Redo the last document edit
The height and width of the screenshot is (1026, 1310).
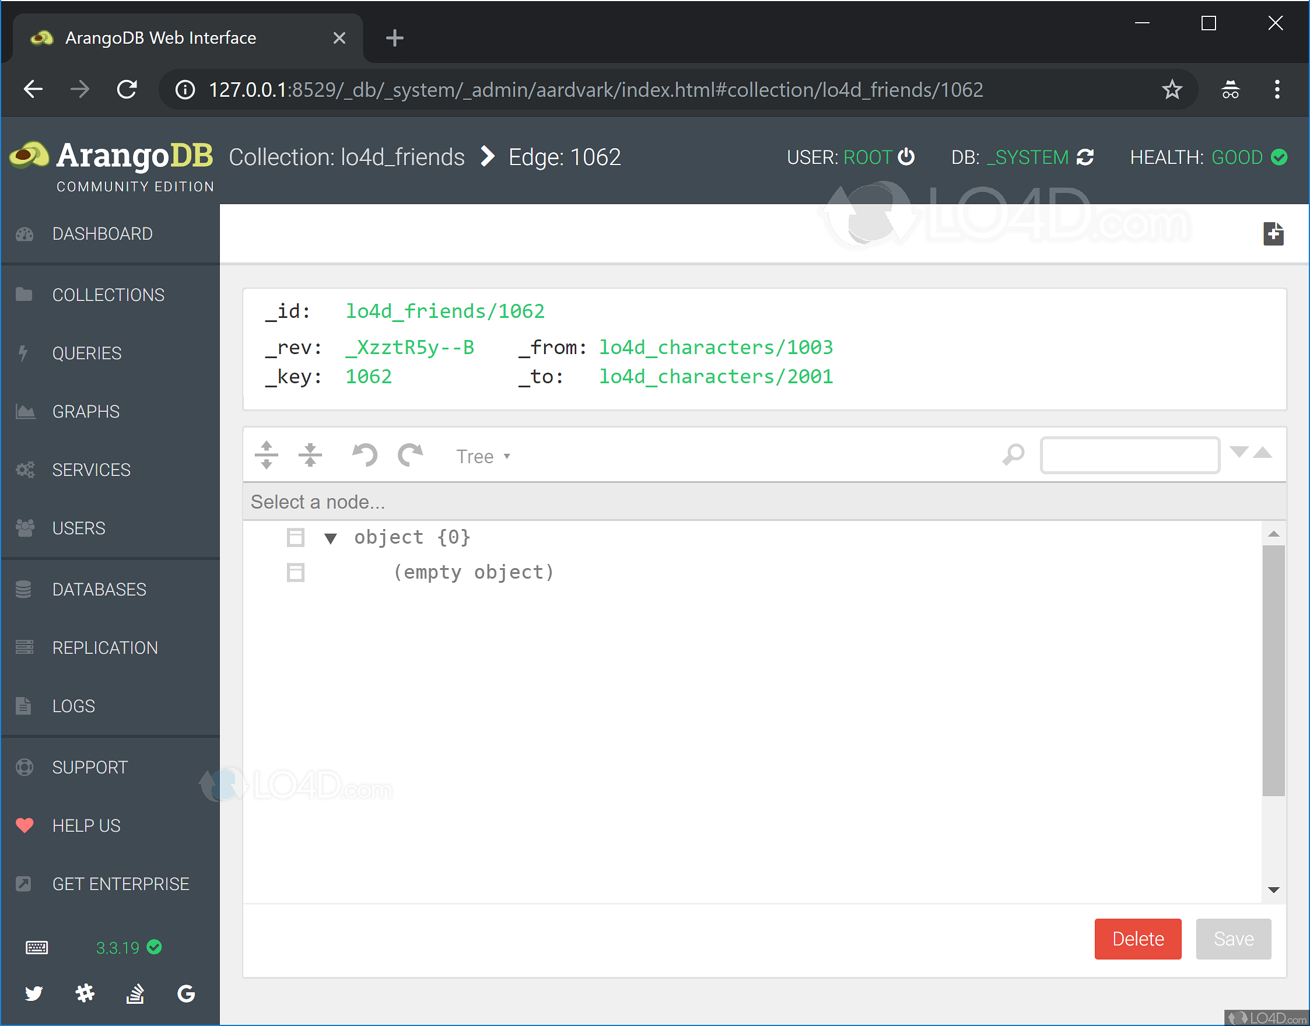[x=411, y=455]
